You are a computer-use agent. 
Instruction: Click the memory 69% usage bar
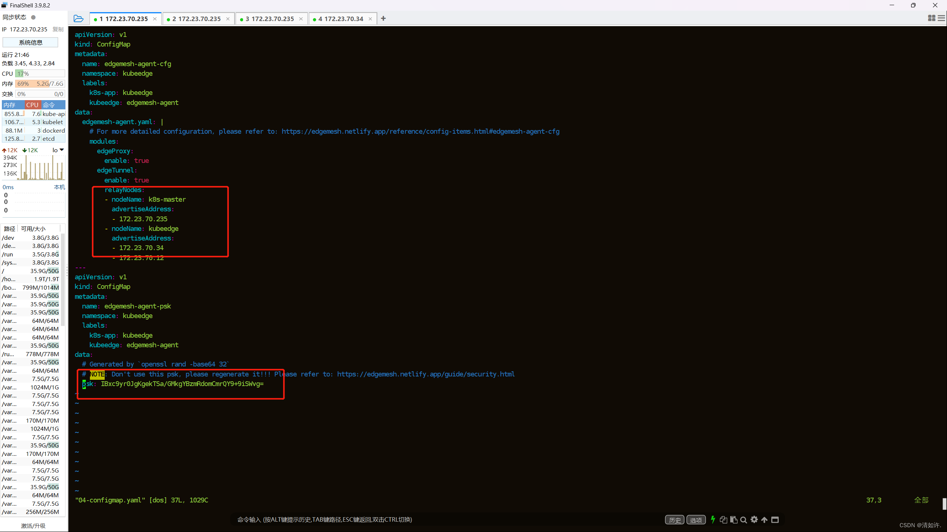tap(40, 84)
